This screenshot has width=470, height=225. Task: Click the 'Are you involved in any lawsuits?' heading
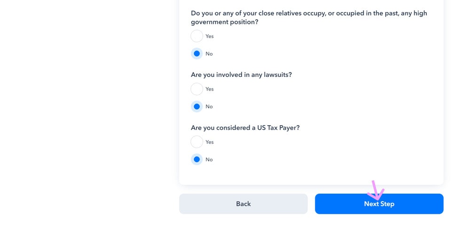coord(241,75)
